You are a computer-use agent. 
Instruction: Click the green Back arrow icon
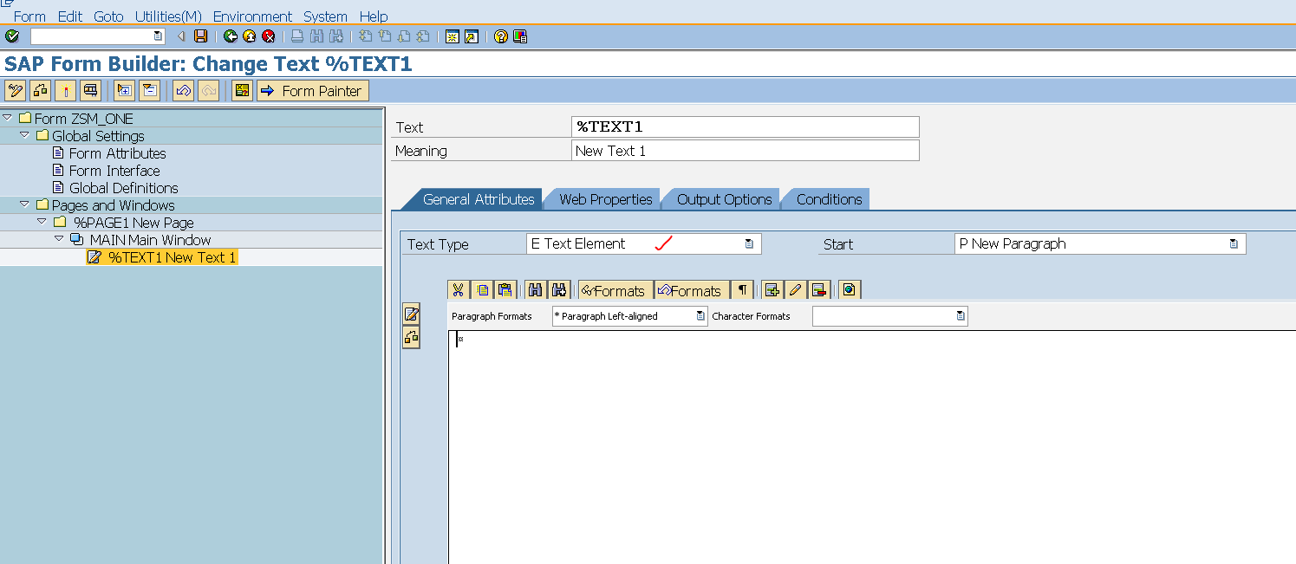(x=230, y=36)
